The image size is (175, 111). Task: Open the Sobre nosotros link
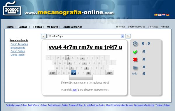tap(136, 27)
